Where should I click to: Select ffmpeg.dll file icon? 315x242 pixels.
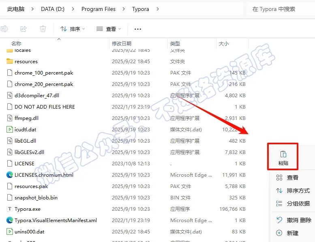10,118
